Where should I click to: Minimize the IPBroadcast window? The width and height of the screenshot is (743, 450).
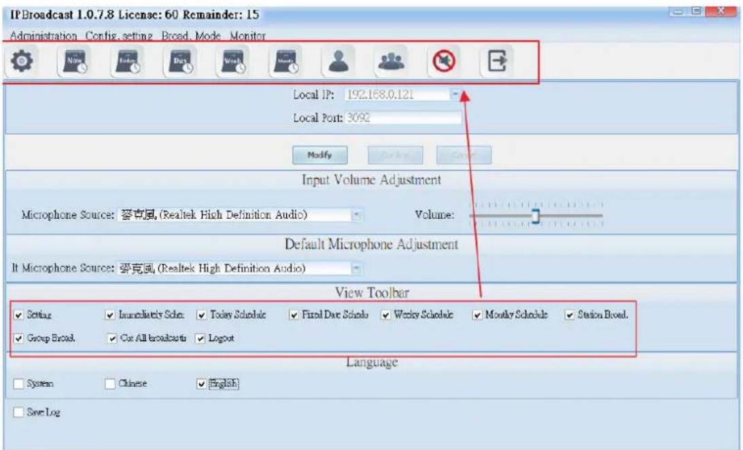(x=678, y=11)
